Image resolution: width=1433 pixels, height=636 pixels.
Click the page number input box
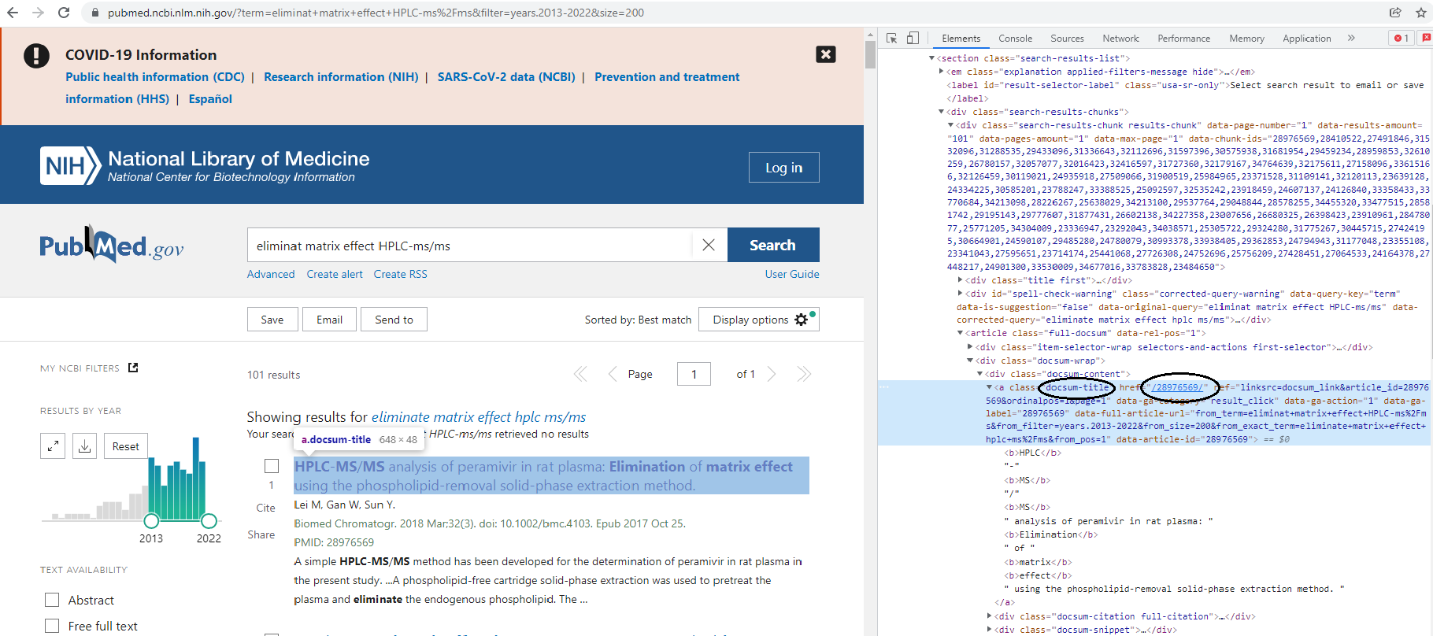(x=694, y=374)
